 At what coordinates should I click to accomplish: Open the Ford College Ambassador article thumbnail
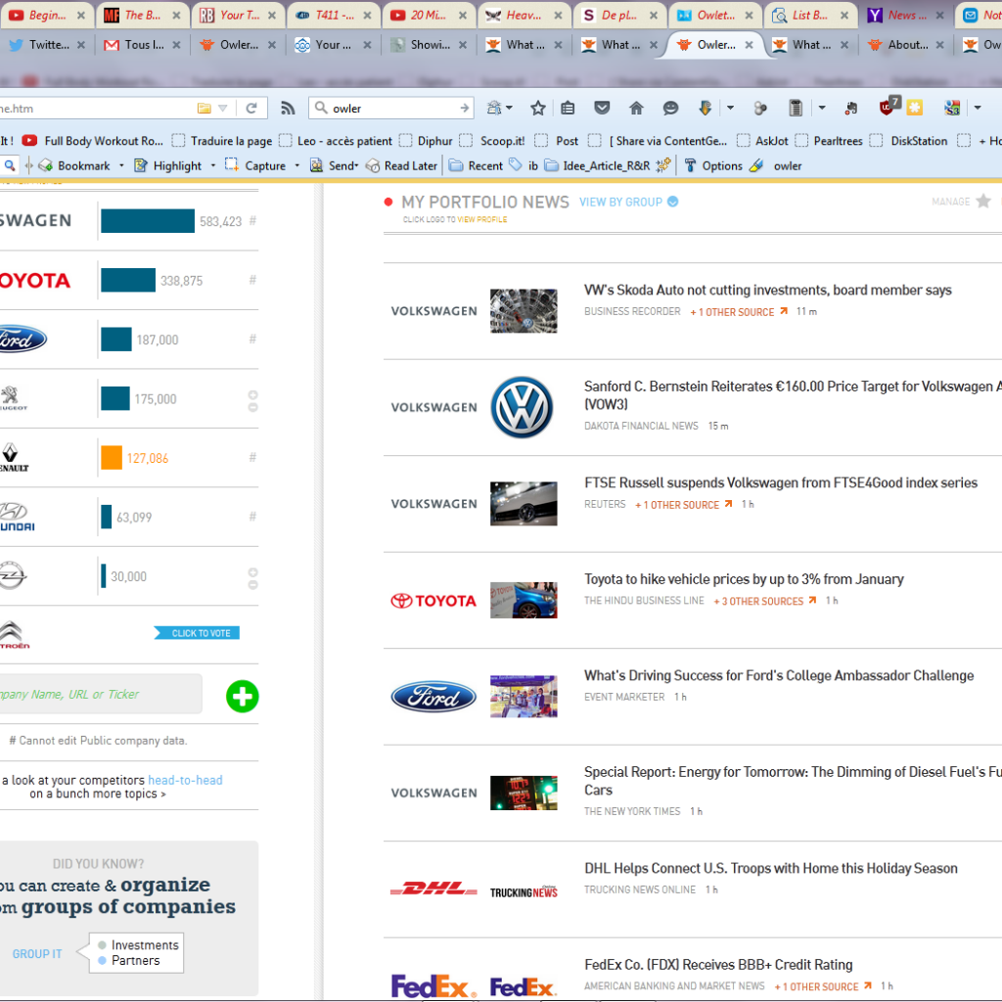click(524, 696)
